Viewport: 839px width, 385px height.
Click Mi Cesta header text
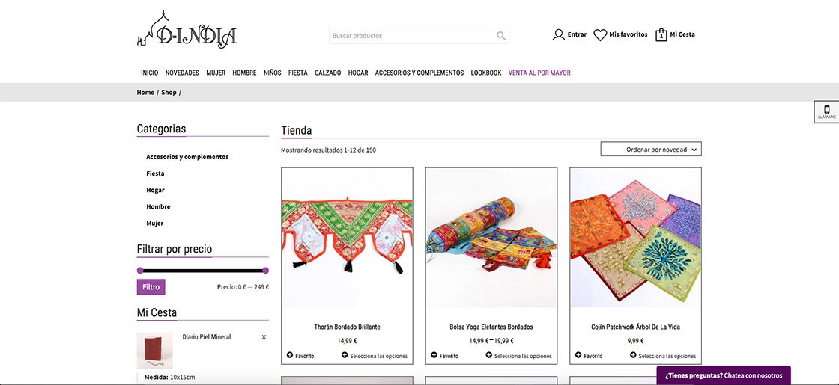[x=682, y=34]
